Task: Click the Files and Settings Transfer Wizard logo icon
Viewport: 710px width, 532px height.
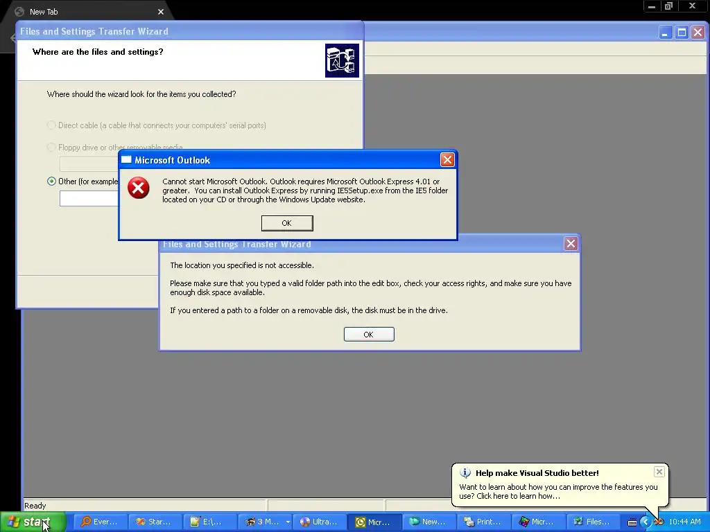Action: [342, 61]
